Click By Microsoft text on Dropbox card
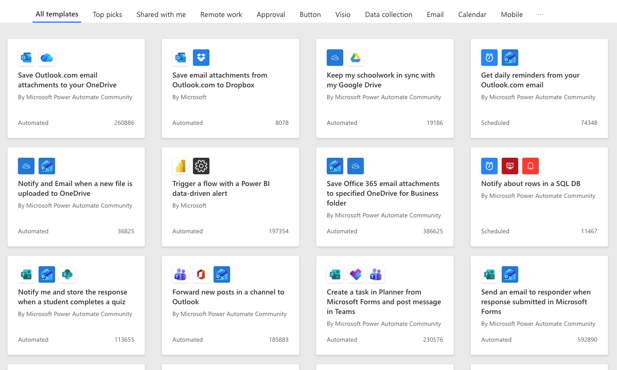This screenshot has height=370, width=617. 189,97
